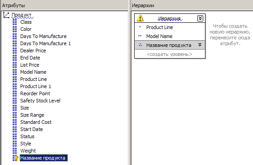Image resolution: width=253 pixels, height=165 pixels.
Task: Click the attribute icon beside End Date
Action: click(15, 58)
